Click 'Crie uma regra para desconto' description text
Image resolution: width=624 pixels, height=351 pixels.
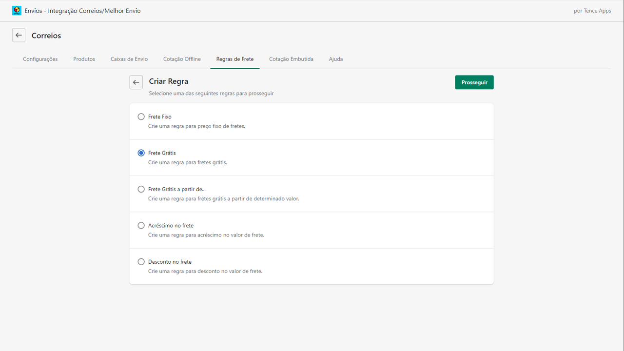205,271
